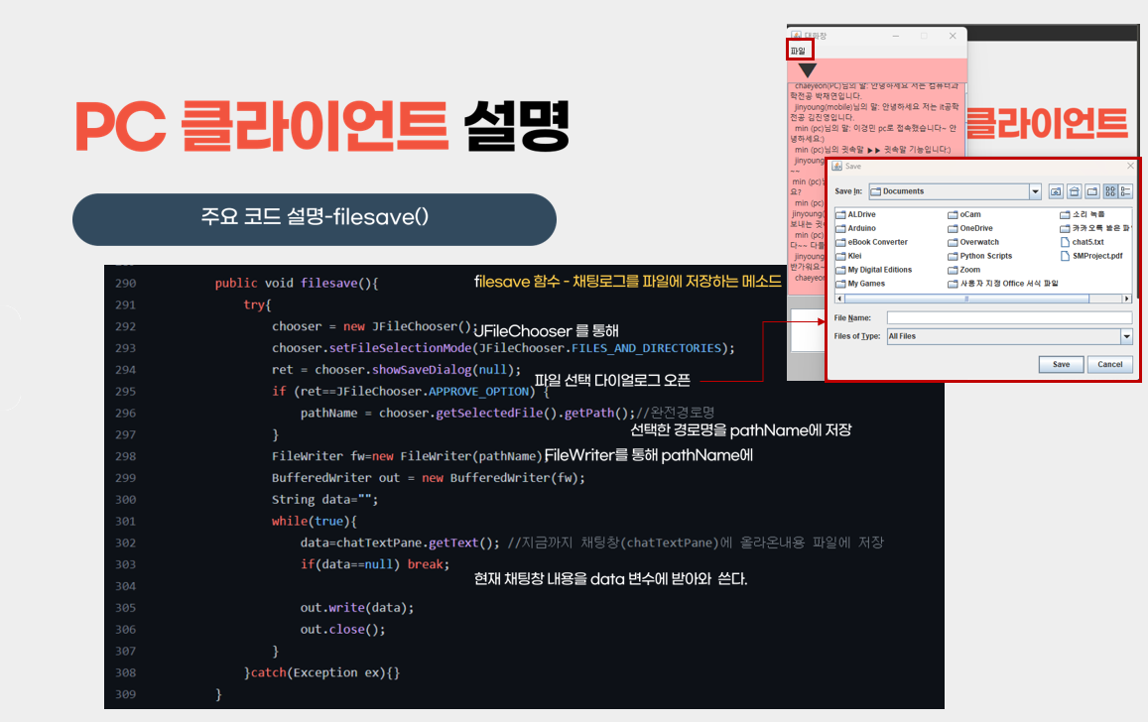Click the Cancel button
Image resolution: width=1148 pixels, height=722 pixels.
[x=1109, y=364]
